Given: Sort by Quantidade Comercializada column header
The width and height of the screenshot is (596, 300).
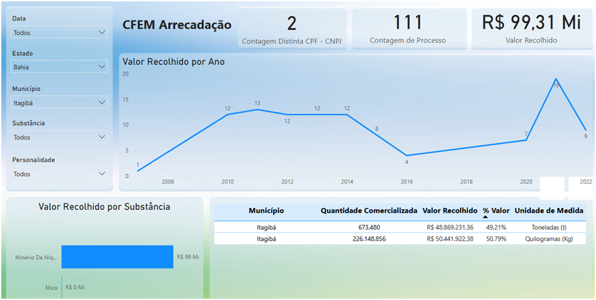Looking at the screenshot, I should tap(369, 211).
